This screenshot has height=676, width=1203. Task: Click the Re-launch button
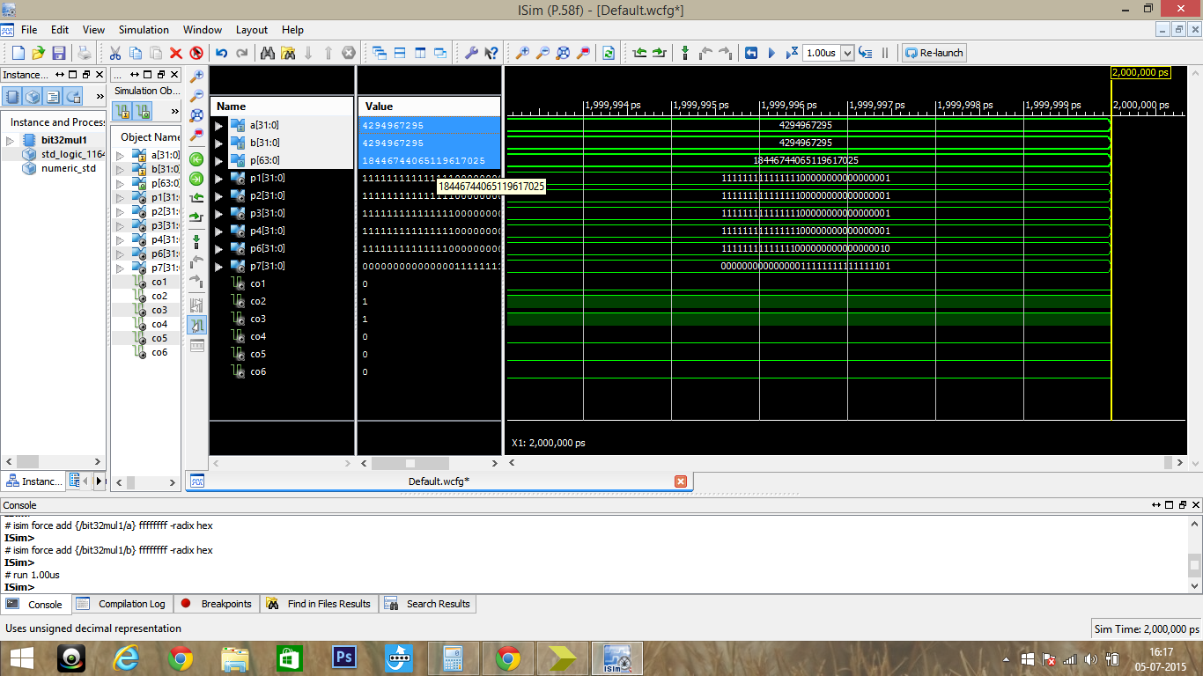tap(933, 53)
